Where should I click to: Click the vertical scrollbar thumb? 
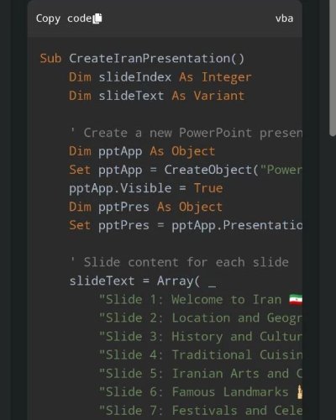(333, 67)
